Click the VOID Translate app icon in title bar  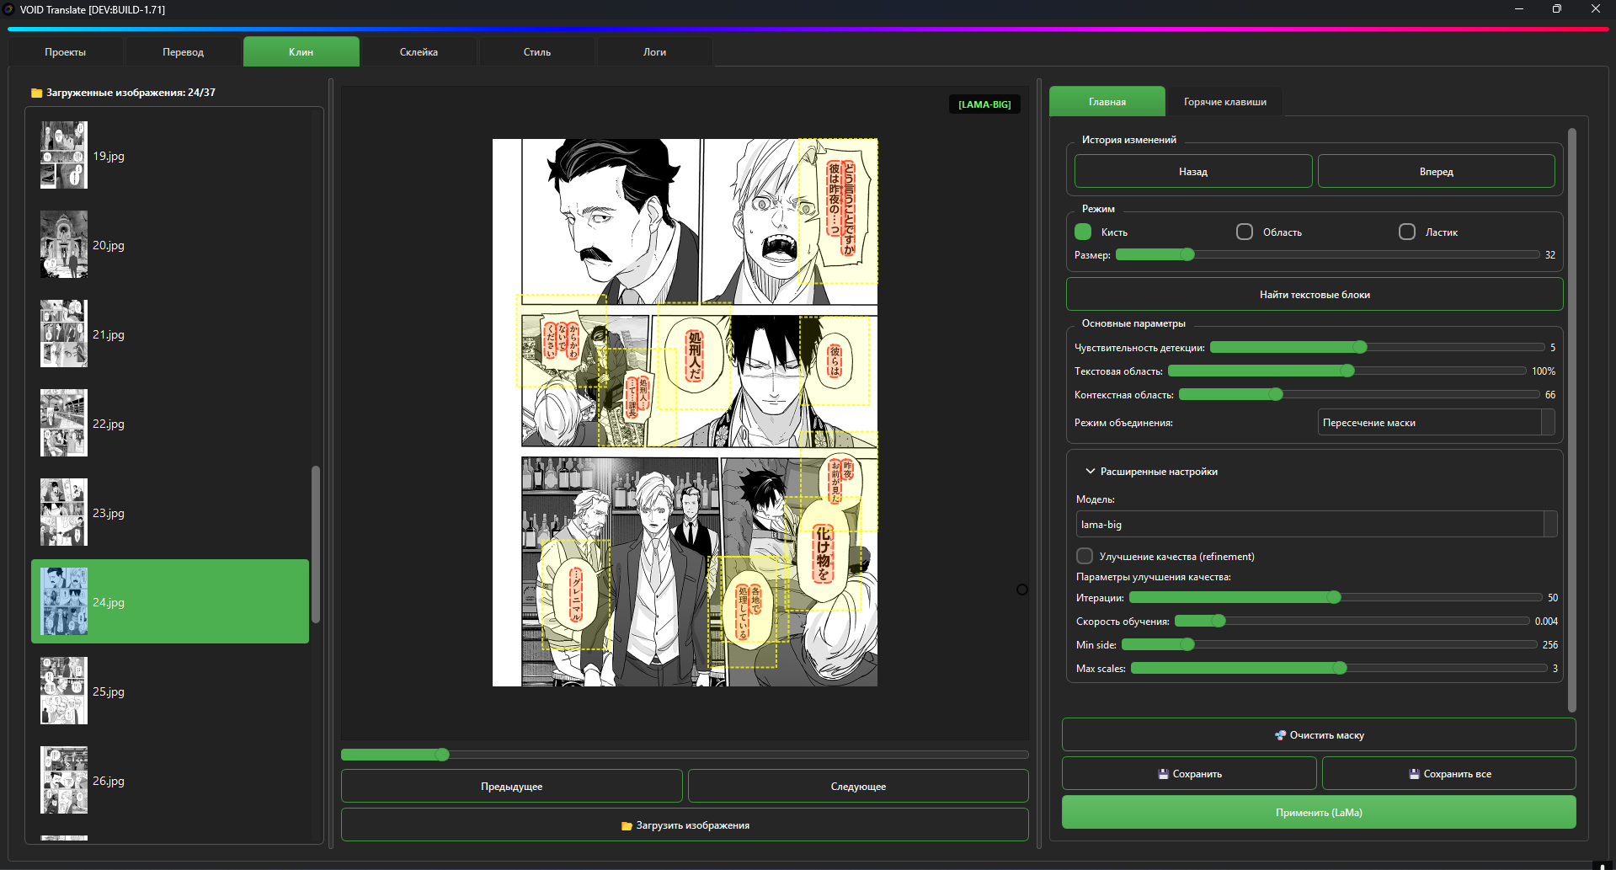point(8,9)
